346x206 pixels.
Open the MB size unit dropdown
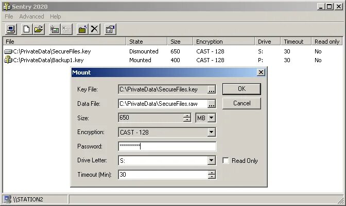coord(212,118)
